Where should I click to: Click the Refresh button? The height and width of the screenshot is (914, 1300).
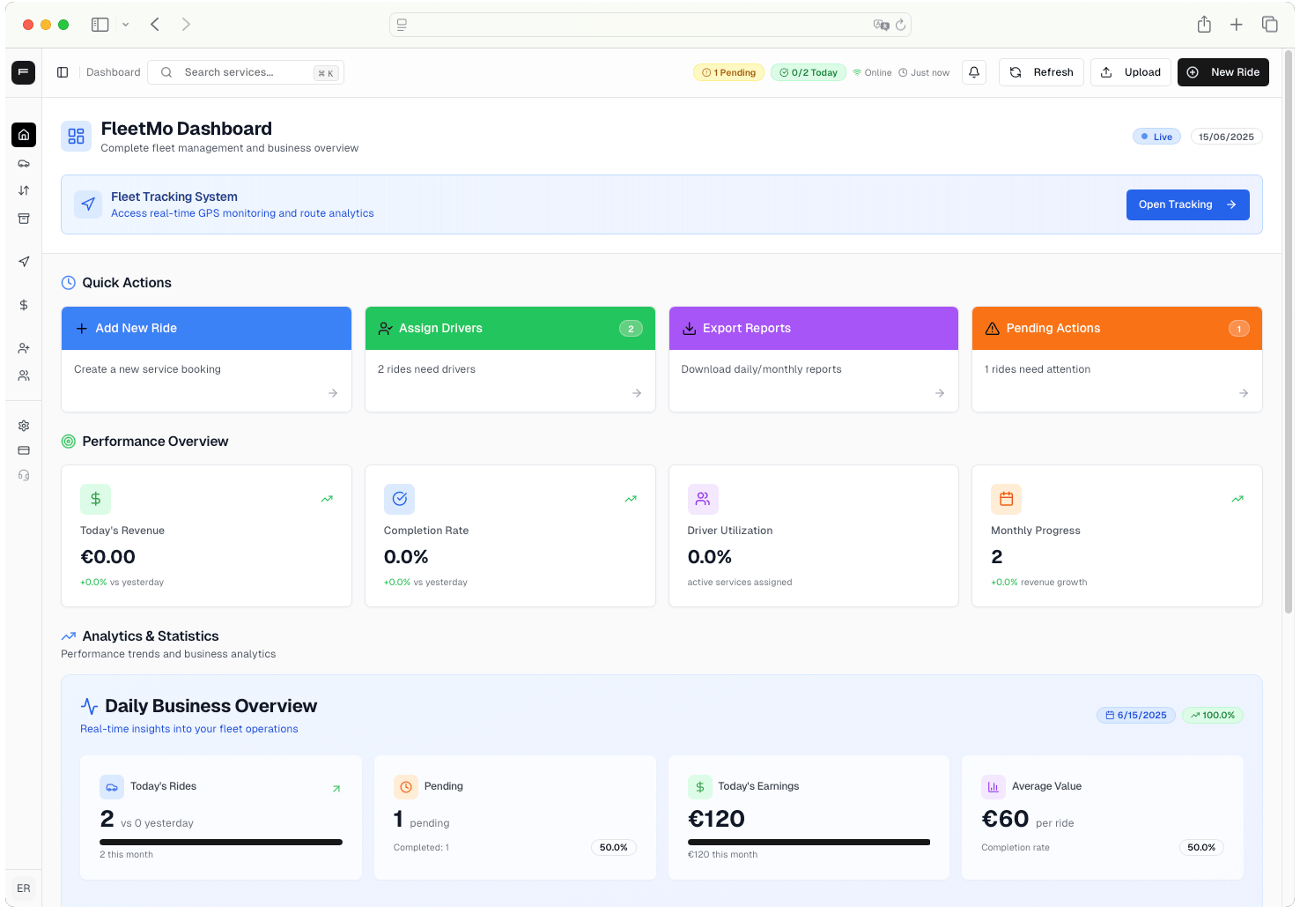coord(1041,72)
